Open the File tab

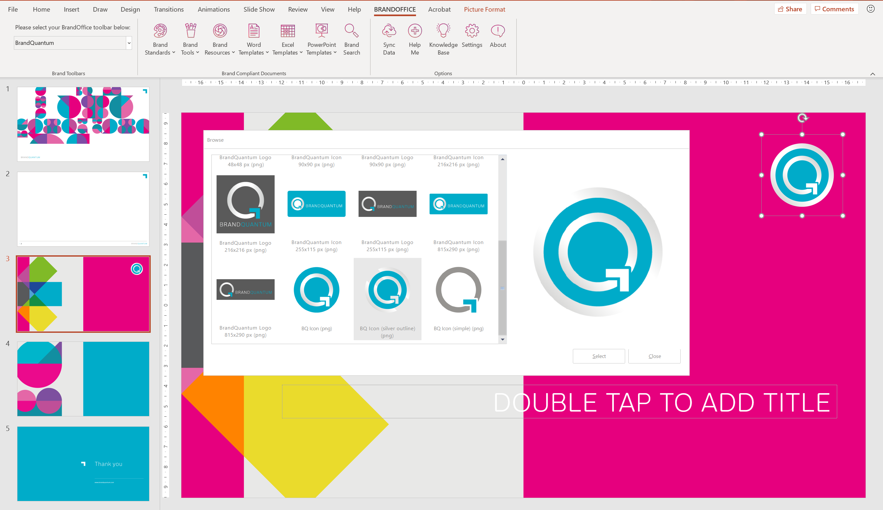[x=13, y=9]
